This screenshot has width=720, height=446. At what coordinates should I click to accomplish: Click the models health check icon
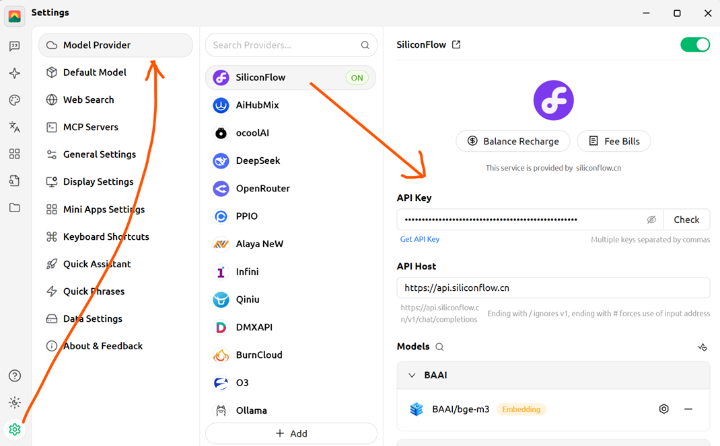click(x=702, y=347)
